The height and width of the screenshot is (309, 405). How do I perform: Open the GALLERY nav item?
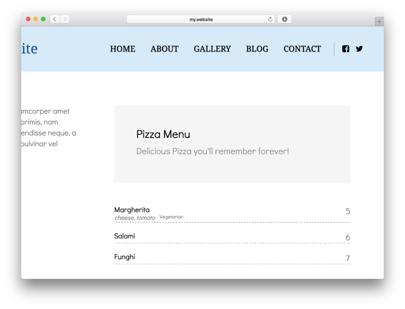click(x=212, y=49)
